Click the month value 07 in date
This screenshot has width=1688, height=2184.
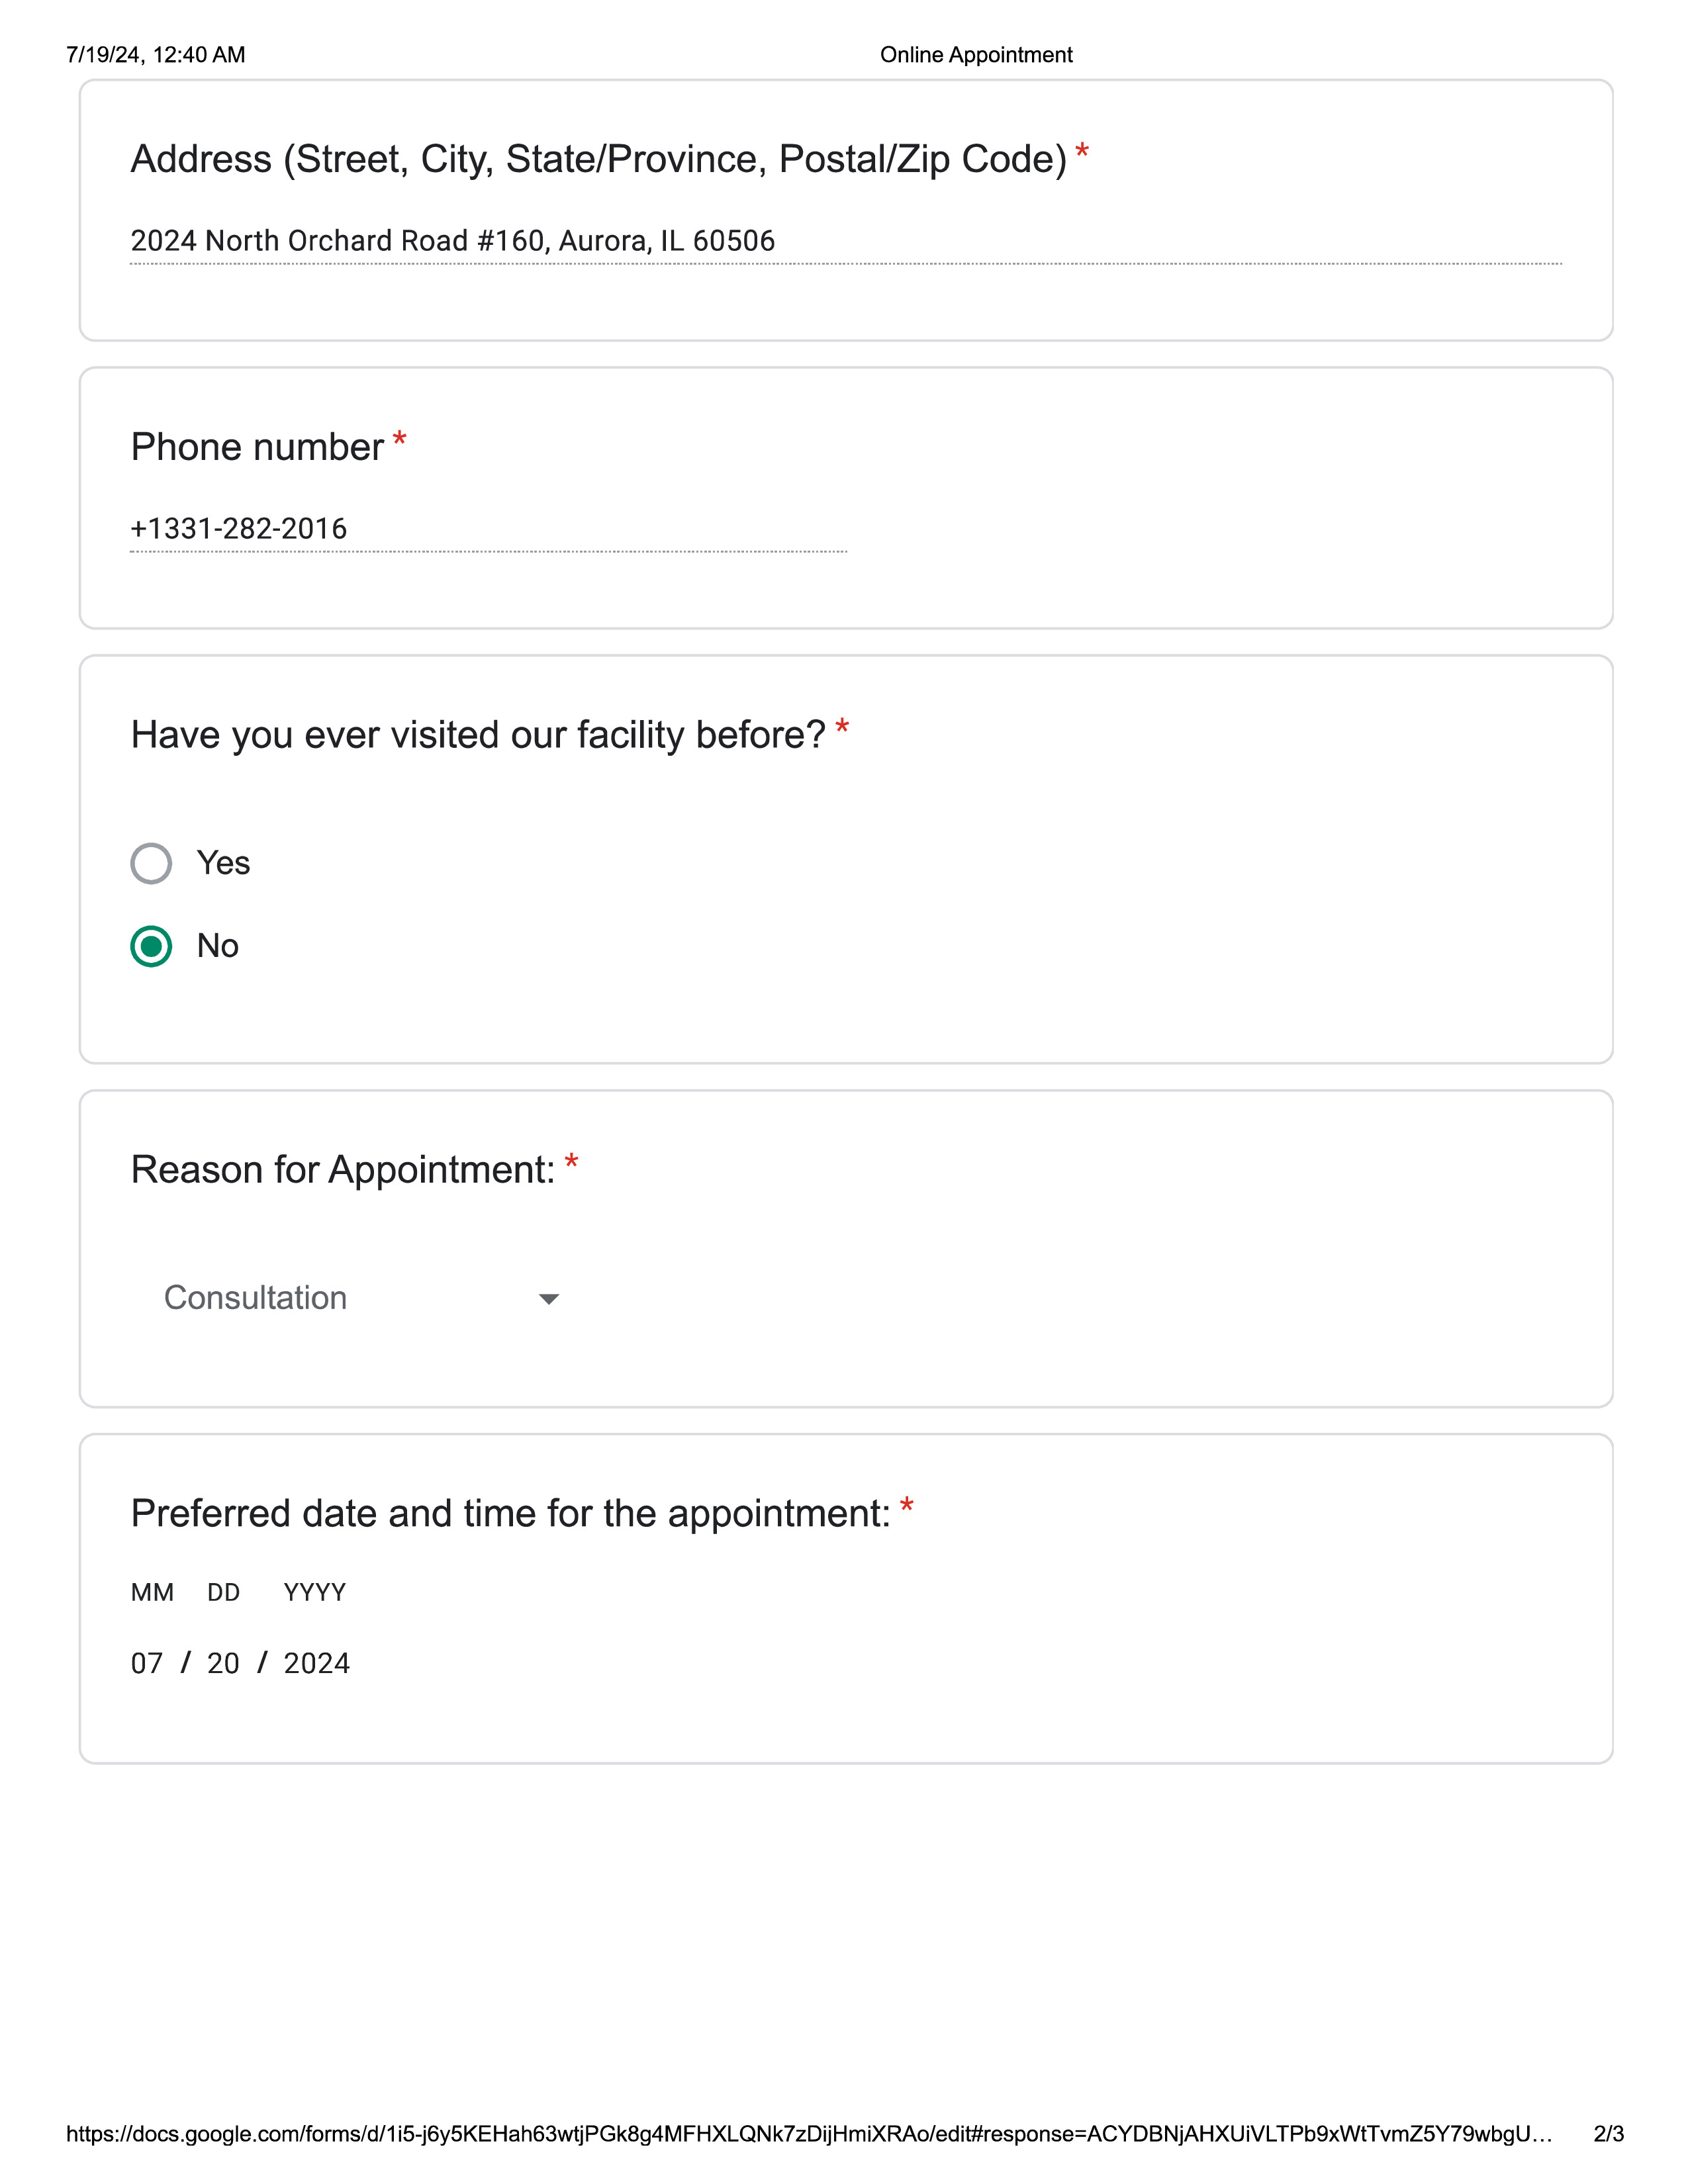click(147, 1663)
